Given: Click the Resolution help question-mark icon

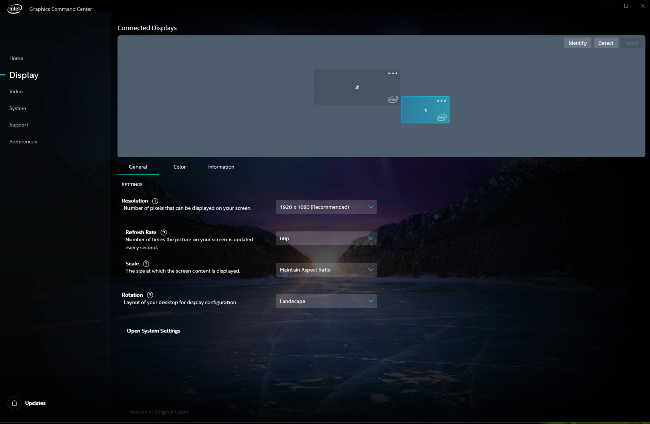Looking at the screenshot, I should [x=155, y=201].
